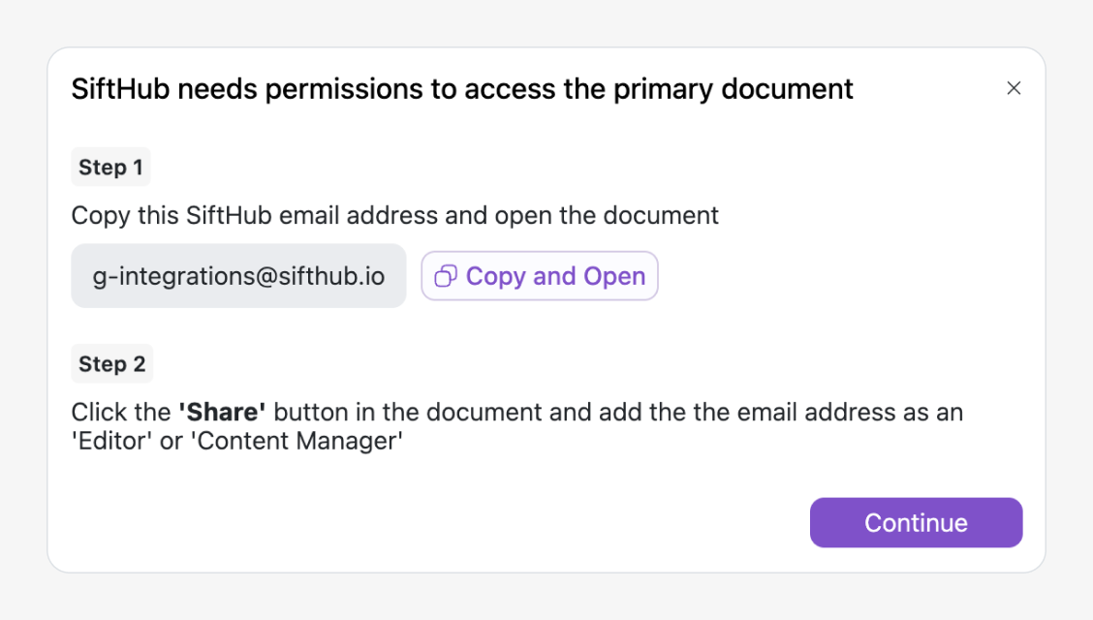Click the bold 'Share' word in instructions

(223, 412)
